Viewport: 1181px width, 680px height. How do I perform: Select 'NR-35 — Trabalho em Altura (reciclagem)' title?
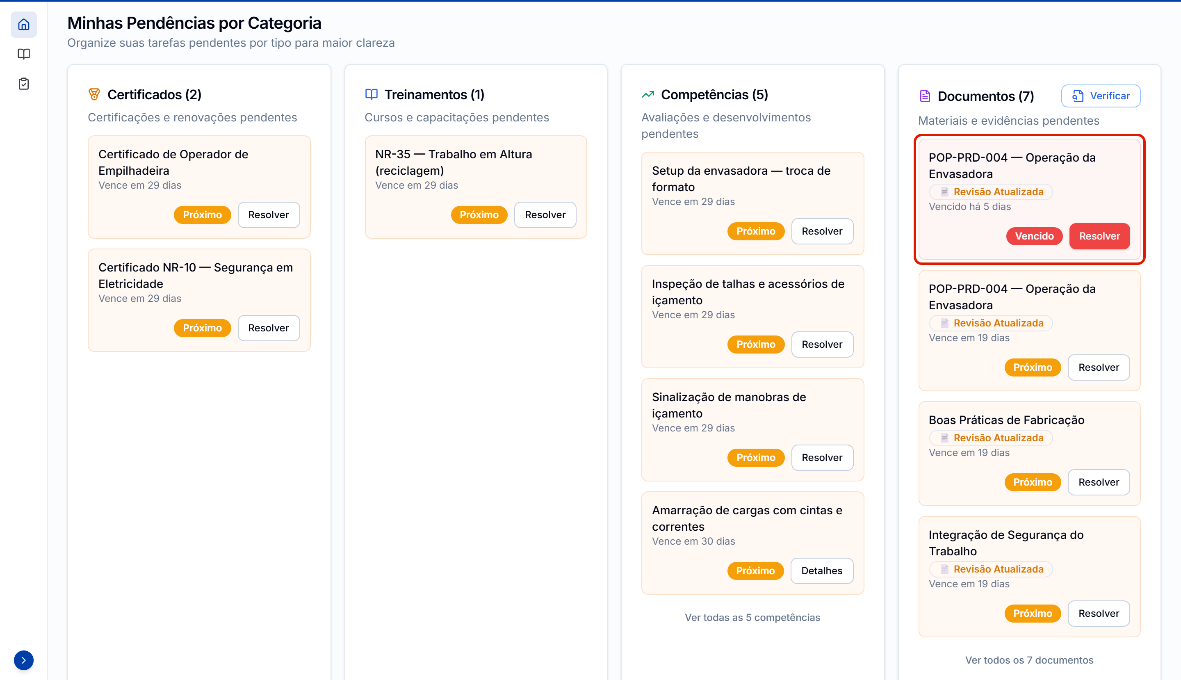[454, 162]
